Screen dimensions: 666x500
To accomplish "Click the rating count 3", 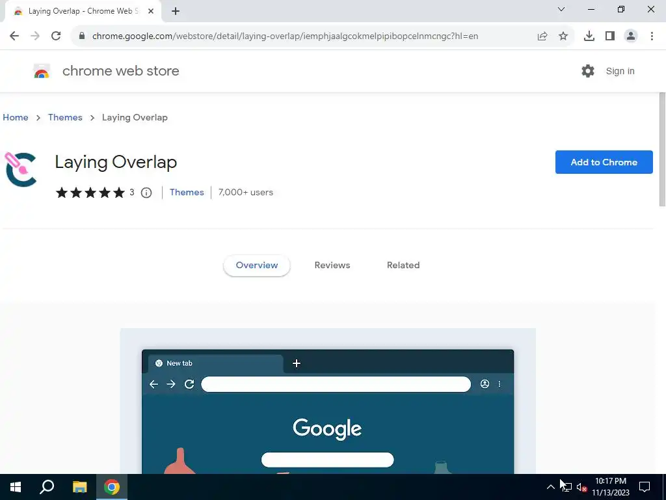I will 131,192.
